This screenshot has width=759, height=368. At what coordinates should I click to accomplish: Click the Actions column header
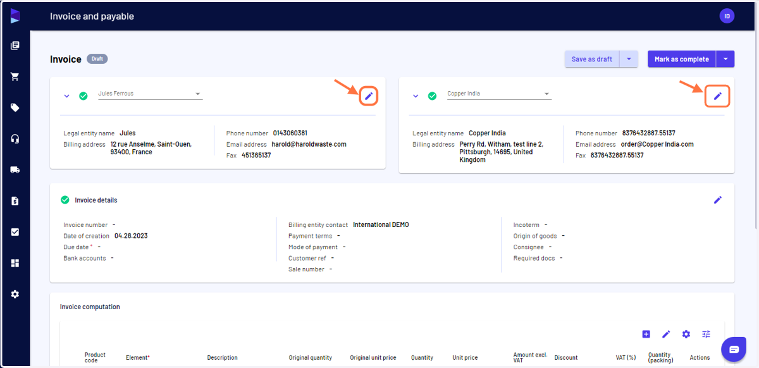coord(700,357)
